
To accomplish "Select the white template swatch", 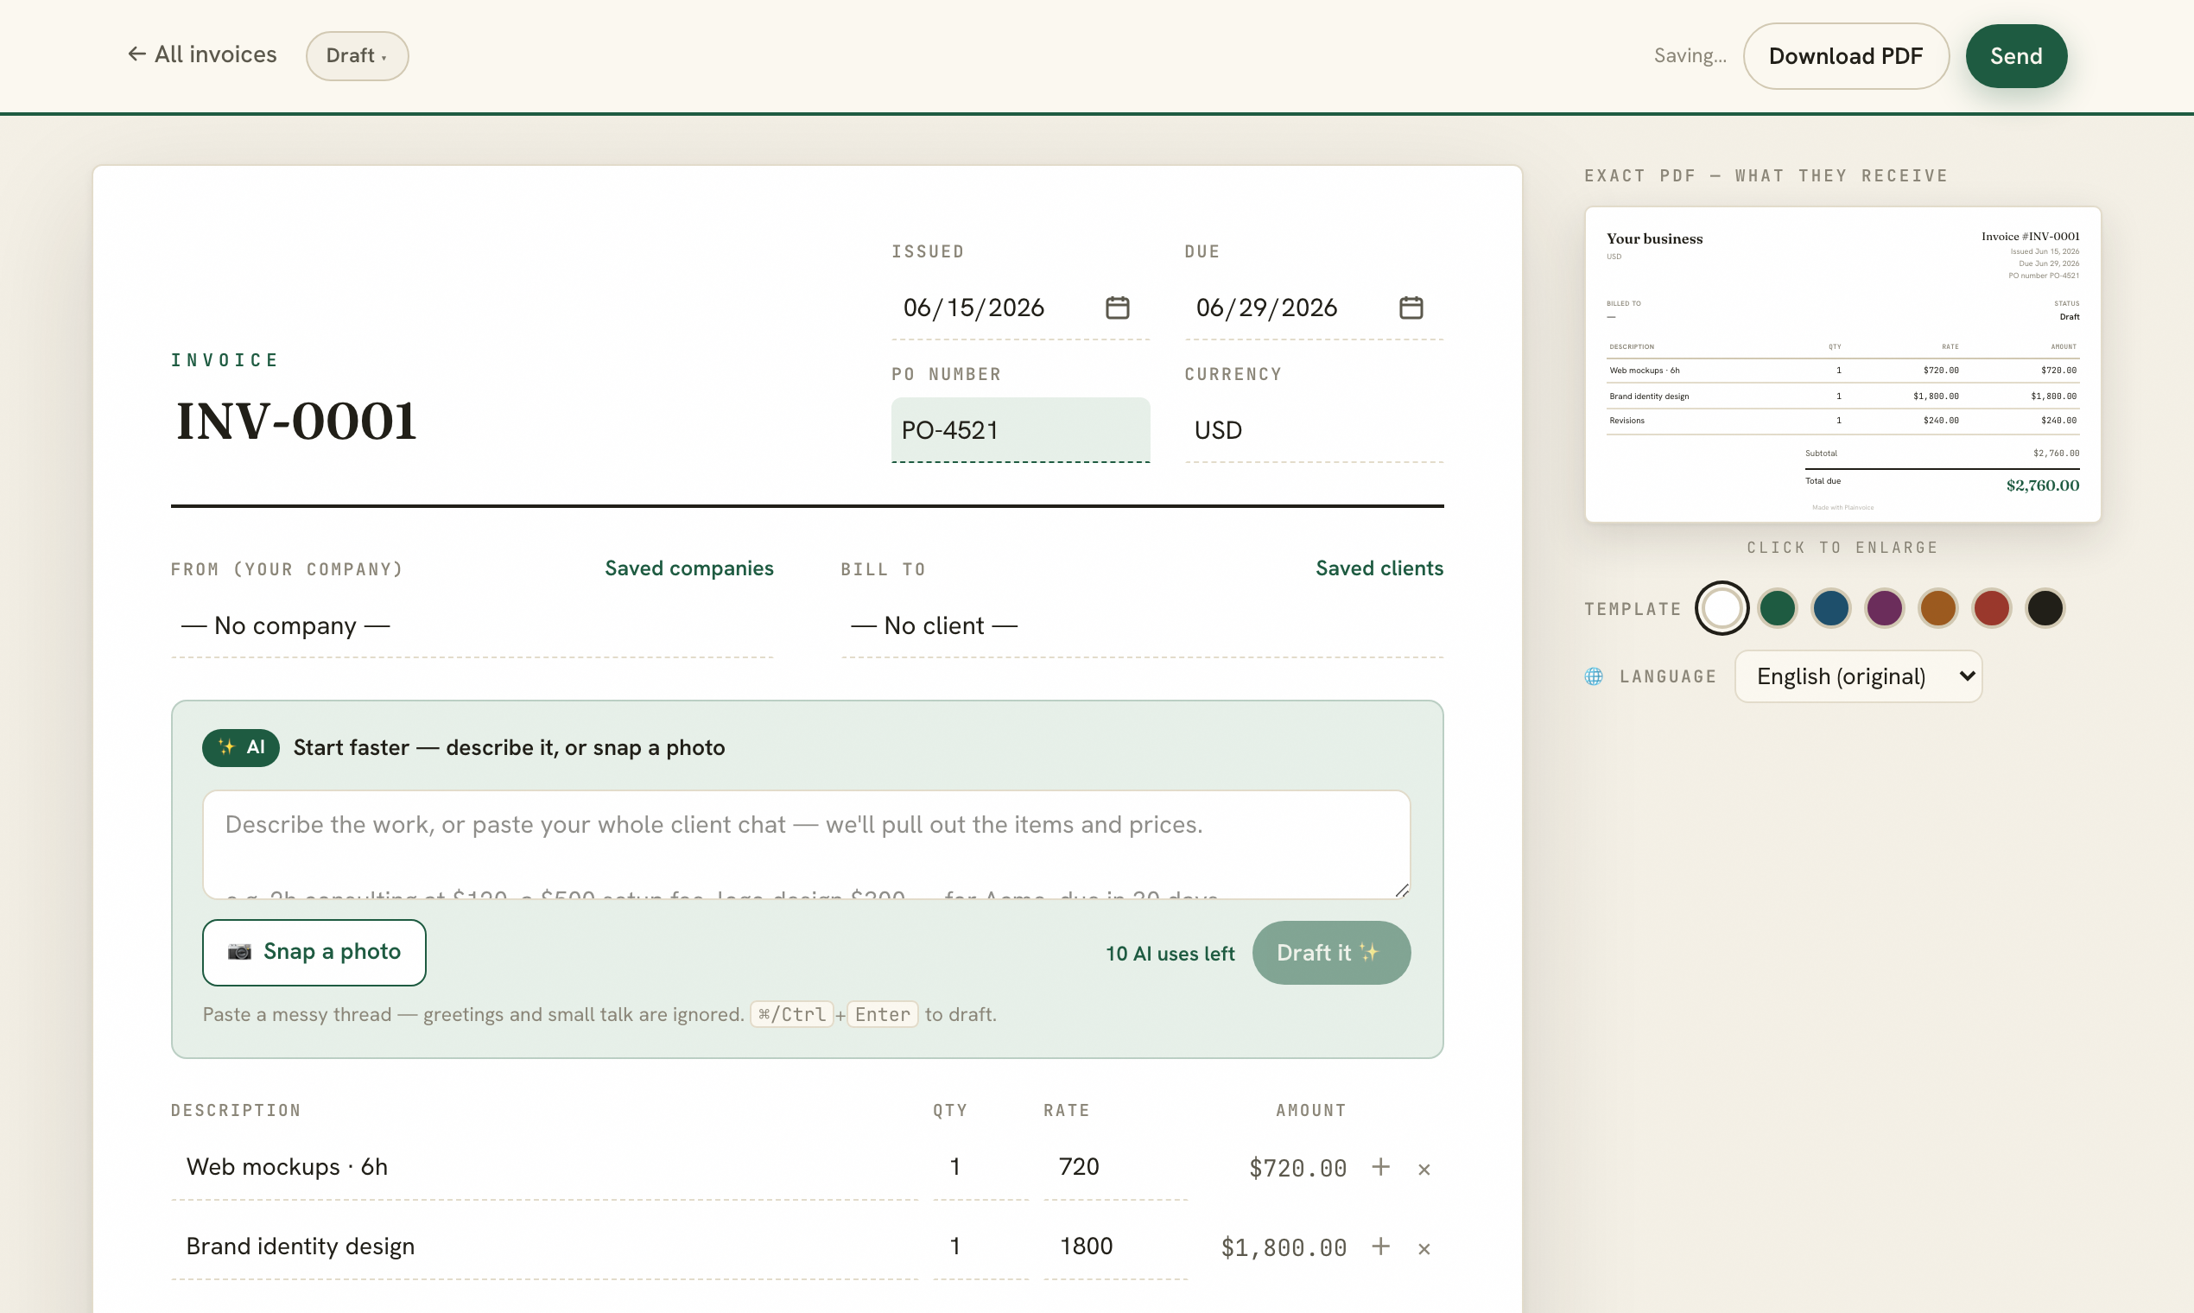I will [x=1722, y=608].
